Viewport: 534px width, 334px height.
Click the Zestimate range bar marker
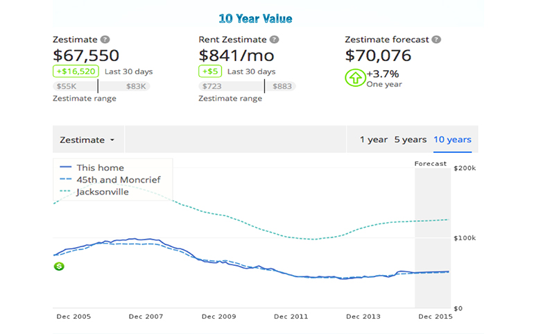pos(98,86)
